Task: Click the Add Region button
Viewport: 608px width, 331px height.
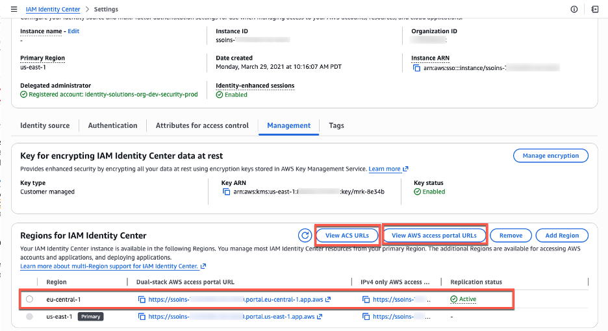Action: (562, 235)
